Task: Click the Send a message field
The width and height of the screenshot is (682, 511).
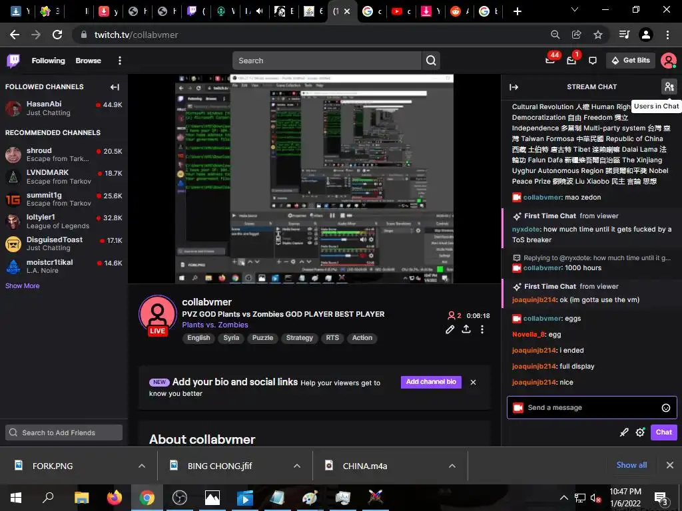Action: coord(591,408)
